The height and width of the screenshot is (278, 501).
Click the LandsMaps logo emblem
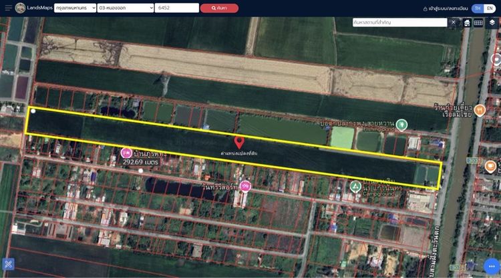[x=21, y=8]
